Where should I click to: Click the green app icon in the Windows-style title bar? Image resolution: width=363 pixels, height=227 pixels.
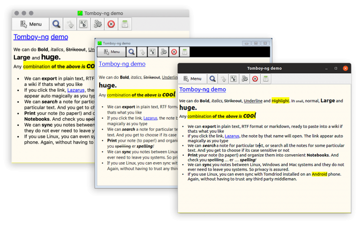(x=100, y=43)
